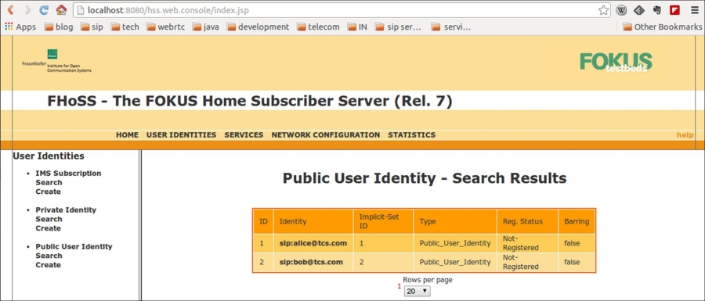Open the blog bookmarks folder
705x301 pixels.
point(59,27)
